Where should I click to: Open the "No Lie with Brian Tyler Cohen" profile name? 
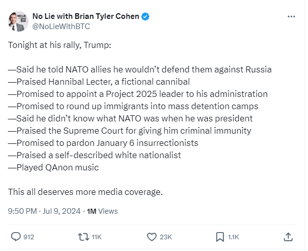[85, 16]
